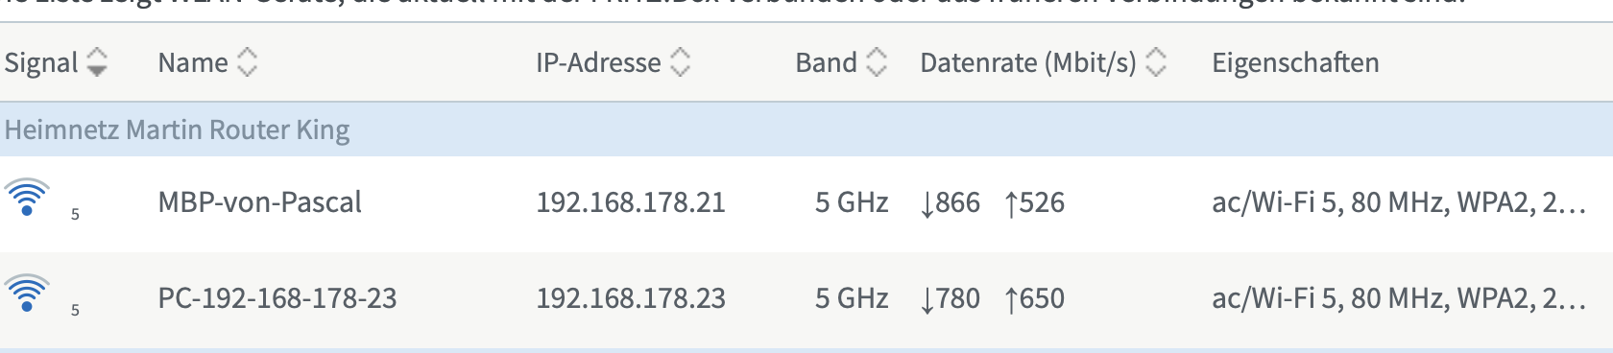The height and width of the screenshot is (353, 1613).
Task: Click the Name column header text
Action: (x=193, y=63)
